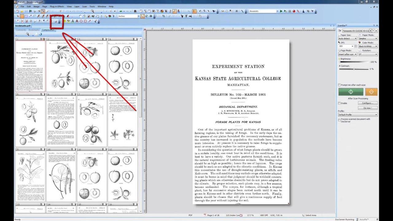
Task: Click the DPI stepper up arrow
Action: 356,45
